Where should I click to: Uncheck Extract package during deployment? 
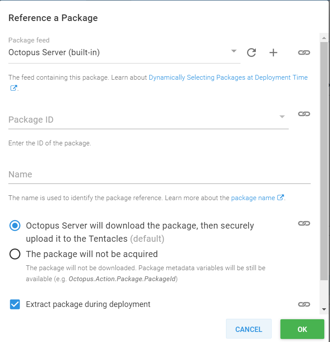pyautogui.click(x=15, y=304)
